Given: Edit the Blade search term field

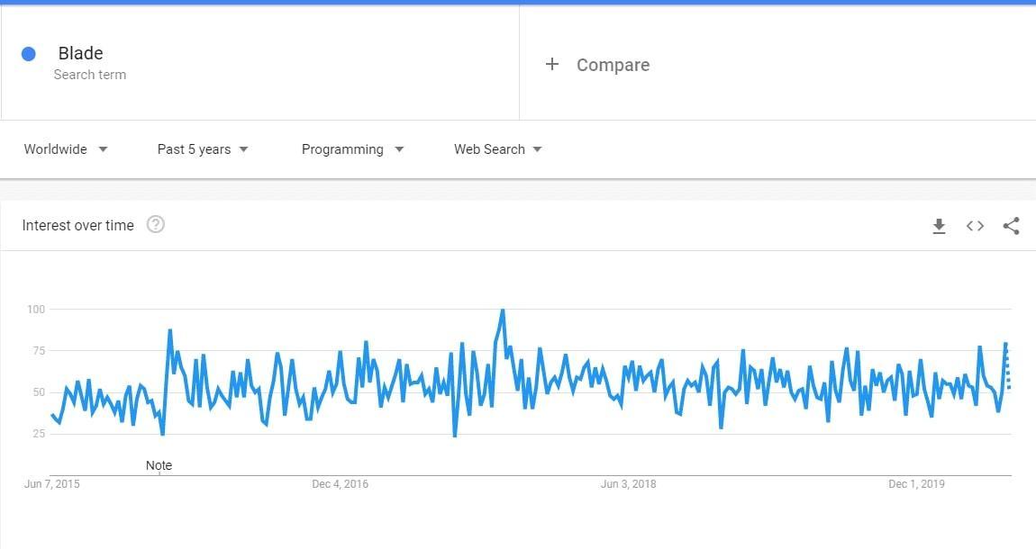Looking at the screenshot, I should (81, 54).
